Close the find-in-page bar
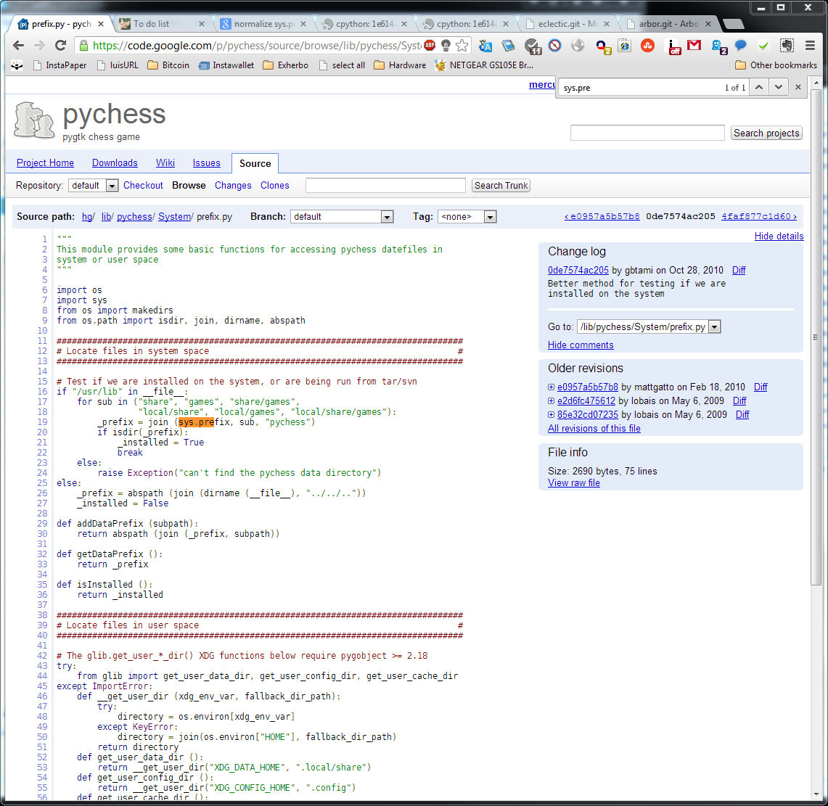828x806 pixels. [798, 87]
